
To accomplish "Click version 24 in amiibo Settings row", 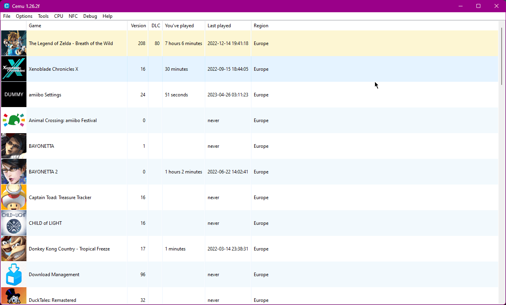I will click(143, 95).
